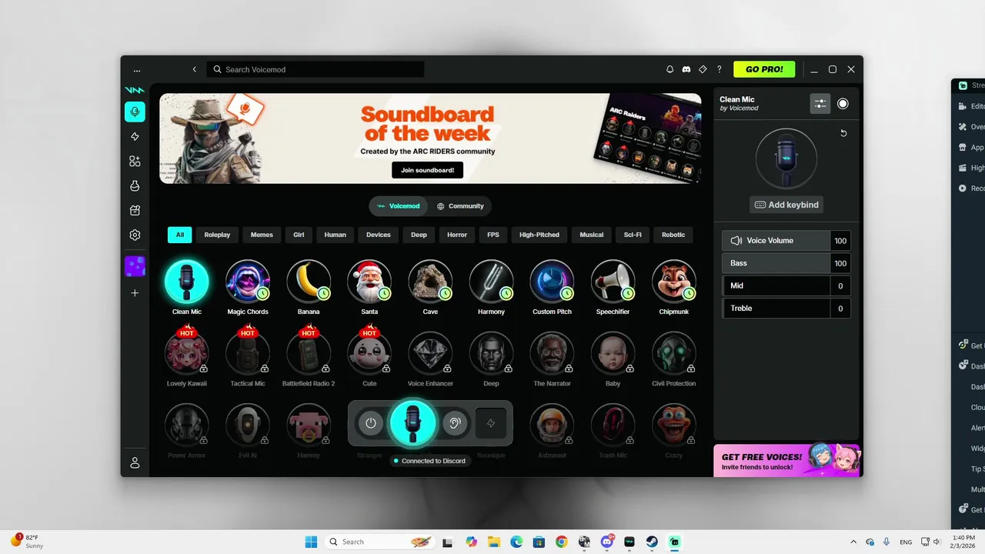Open Steam from the taskbar
This screenshot has height=554, width=985.
[x=652, y=542]
